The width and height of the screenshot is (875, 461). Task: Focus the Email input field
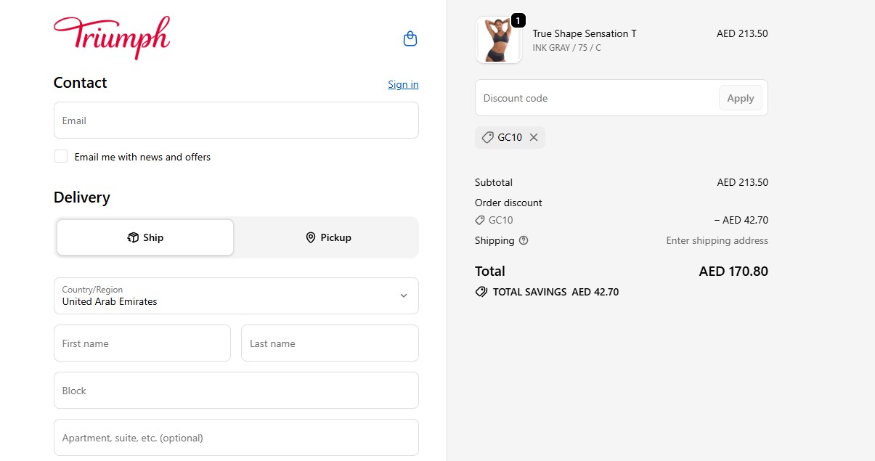click(x=236, y=120)
